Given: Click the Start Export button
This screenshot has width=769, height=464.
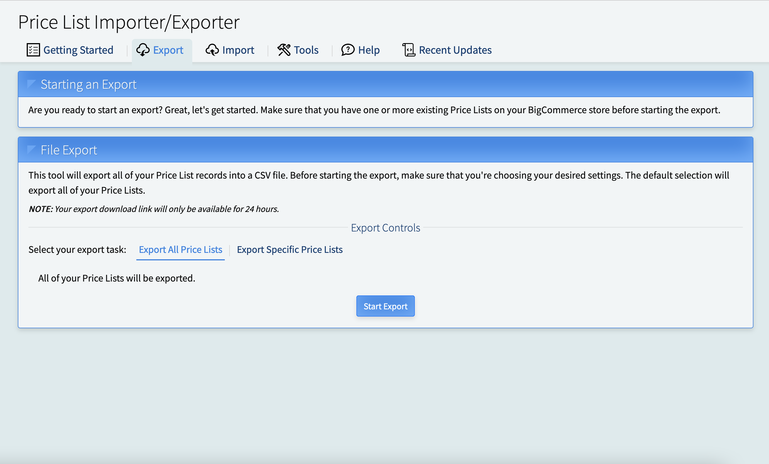Looking at the screenshot, I should [385, 306].
